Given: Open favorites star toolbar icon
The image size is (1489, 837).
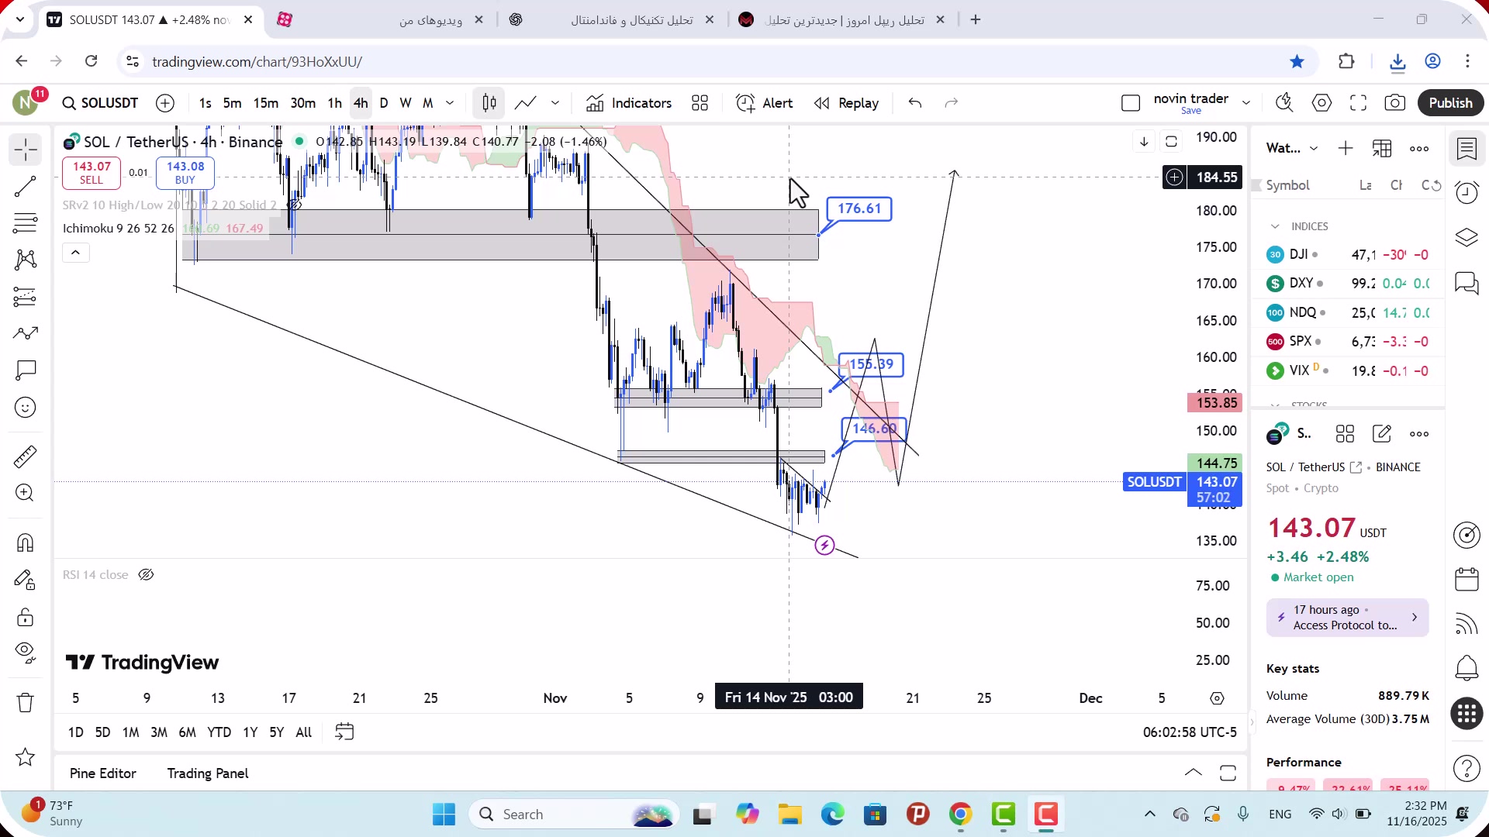Looking at the screenshot, I should tap(26, 757).
